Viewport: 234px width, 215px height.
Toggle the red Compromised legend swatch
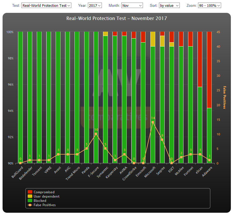[x=30, y=192]
